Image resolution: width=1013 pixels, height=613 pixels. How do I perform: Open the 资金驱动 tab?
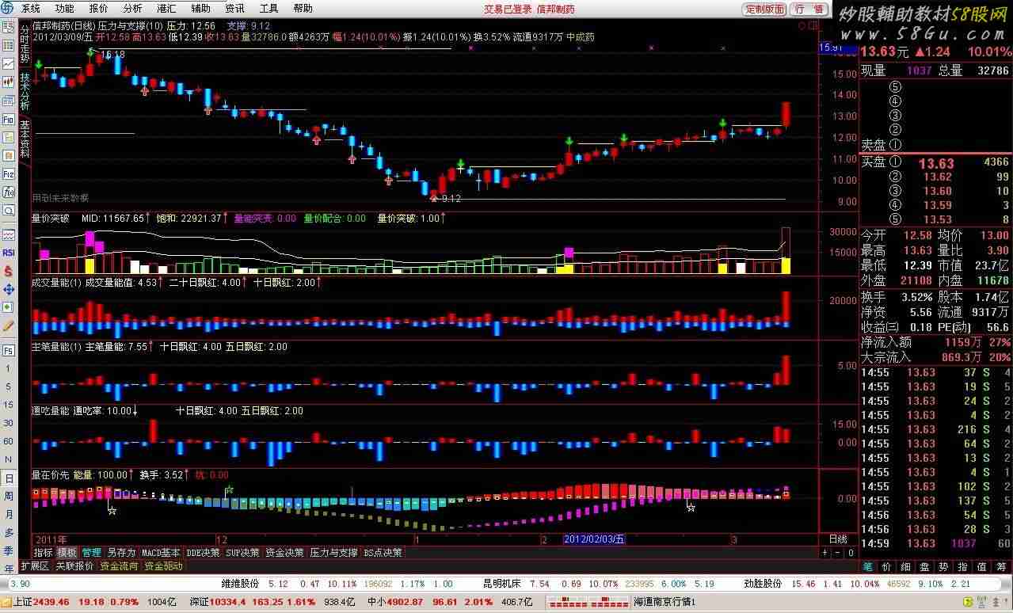(x=164, y=566)
